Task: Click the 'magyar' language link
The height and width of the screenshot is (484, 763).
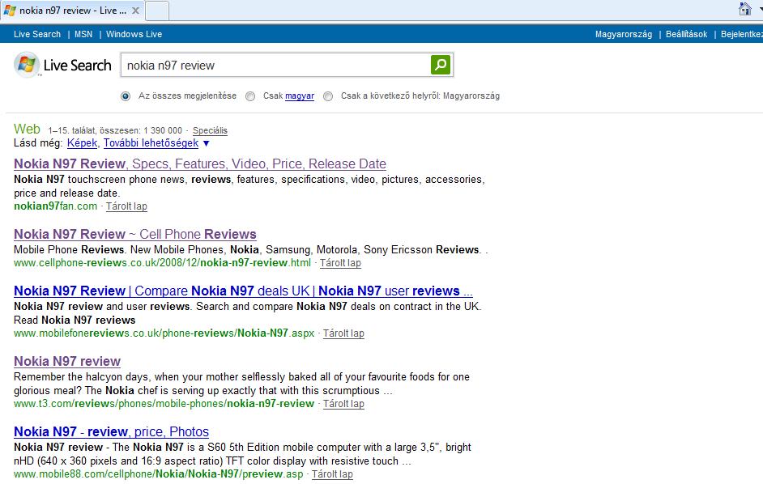Action: 300,96
